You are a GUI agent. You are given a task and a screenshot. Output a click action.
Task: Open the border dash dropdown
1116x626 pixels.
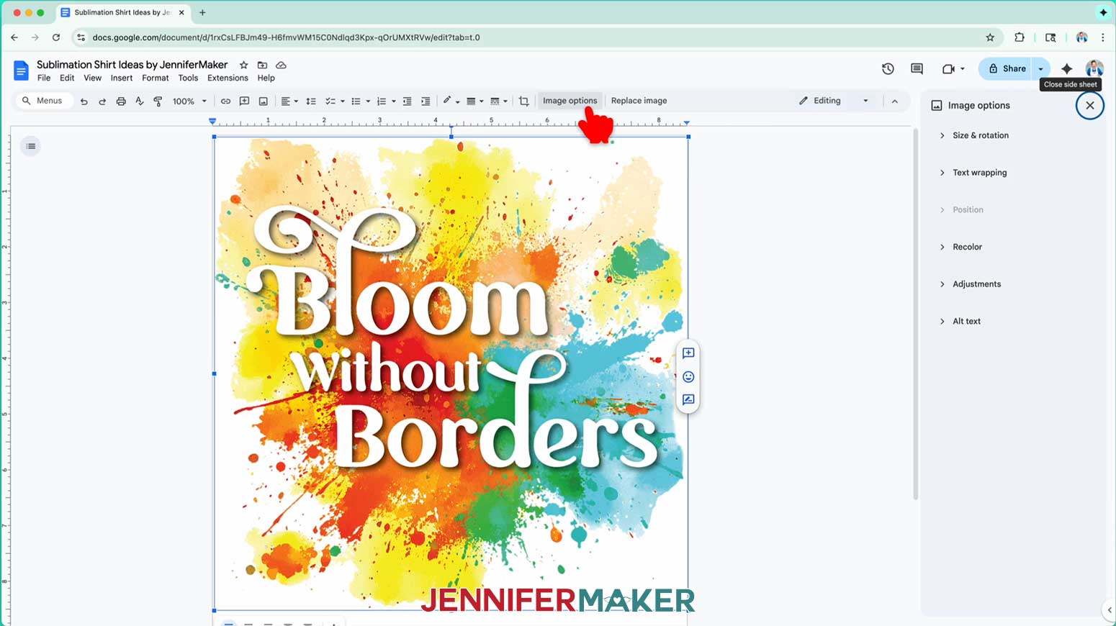[x=499, y=101]
